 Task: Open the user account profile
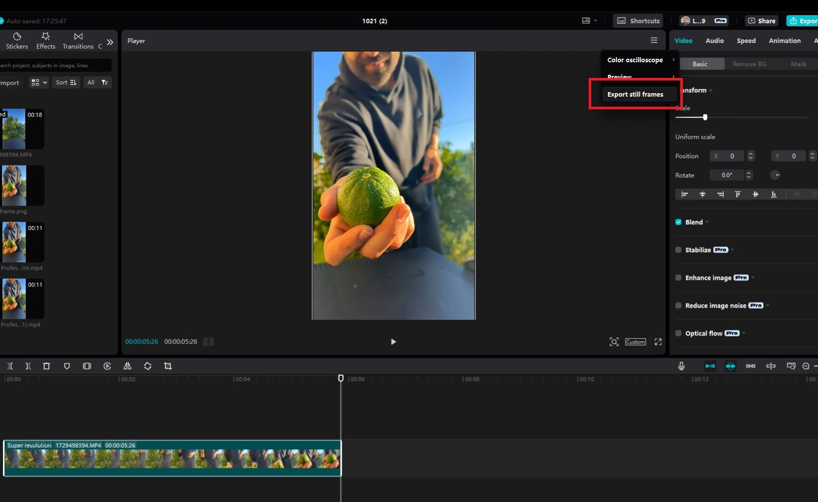click(x=704, y=21)
